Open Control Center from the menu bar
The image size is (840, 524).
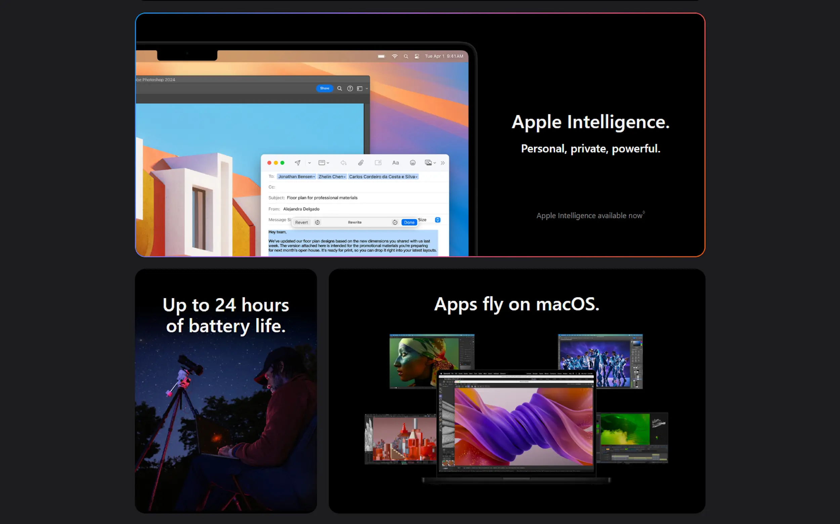pos(417,56)
